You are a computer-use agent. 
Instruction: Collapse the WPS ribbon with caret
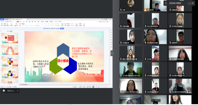click(111, 22)
